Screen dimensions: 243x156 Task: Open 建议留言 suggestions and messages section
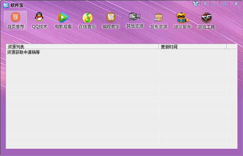(x=182, y=20)
